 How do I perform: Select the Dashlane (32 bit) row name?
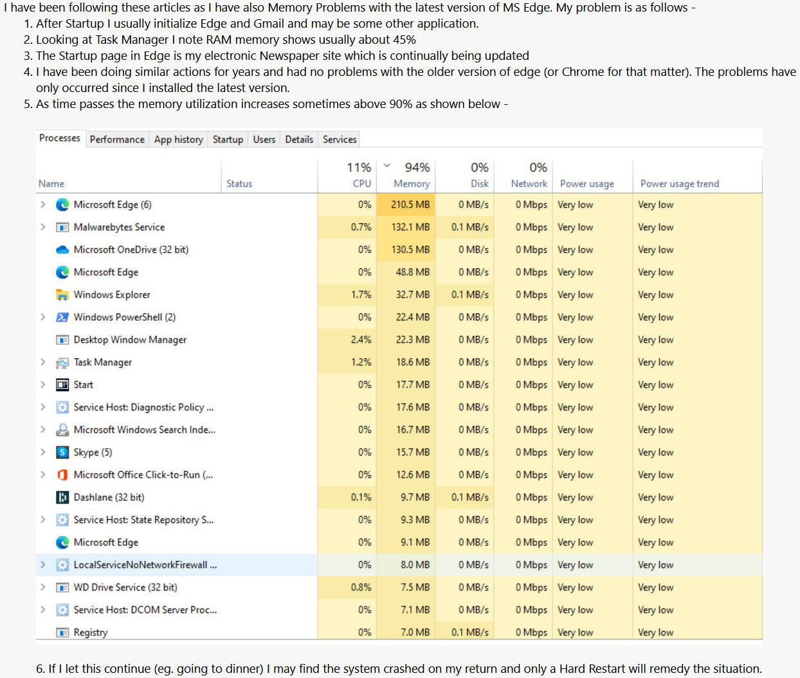[x=109, y=497]
